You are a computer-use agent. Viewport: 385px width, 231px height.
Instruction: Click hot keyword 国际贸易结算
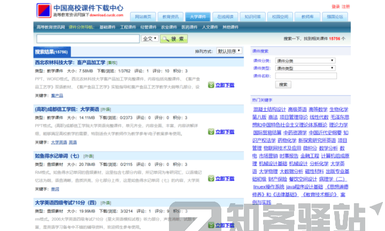(x=267, y=133)
